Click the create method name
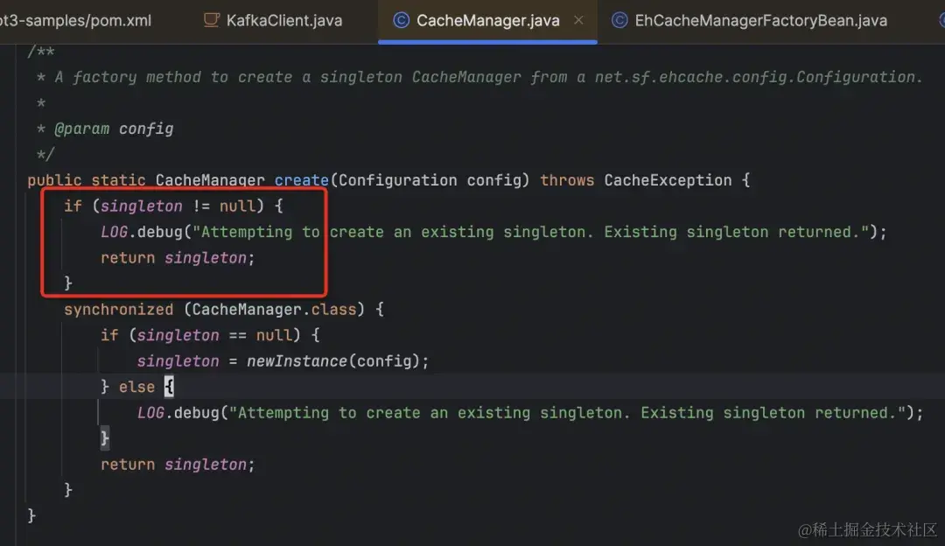945x546 pixels. (301, 180)
